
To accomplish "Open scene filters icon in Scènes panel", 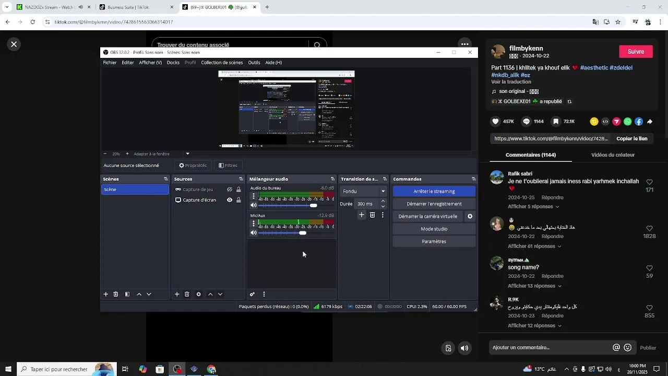I will [x=127, y=294].
